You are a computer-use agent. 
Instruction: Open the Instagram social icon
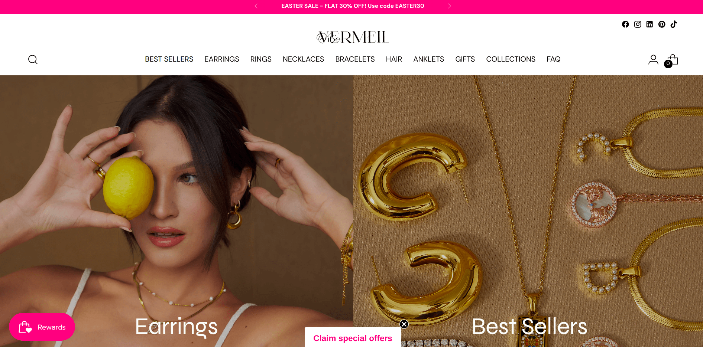click(638, 24)
